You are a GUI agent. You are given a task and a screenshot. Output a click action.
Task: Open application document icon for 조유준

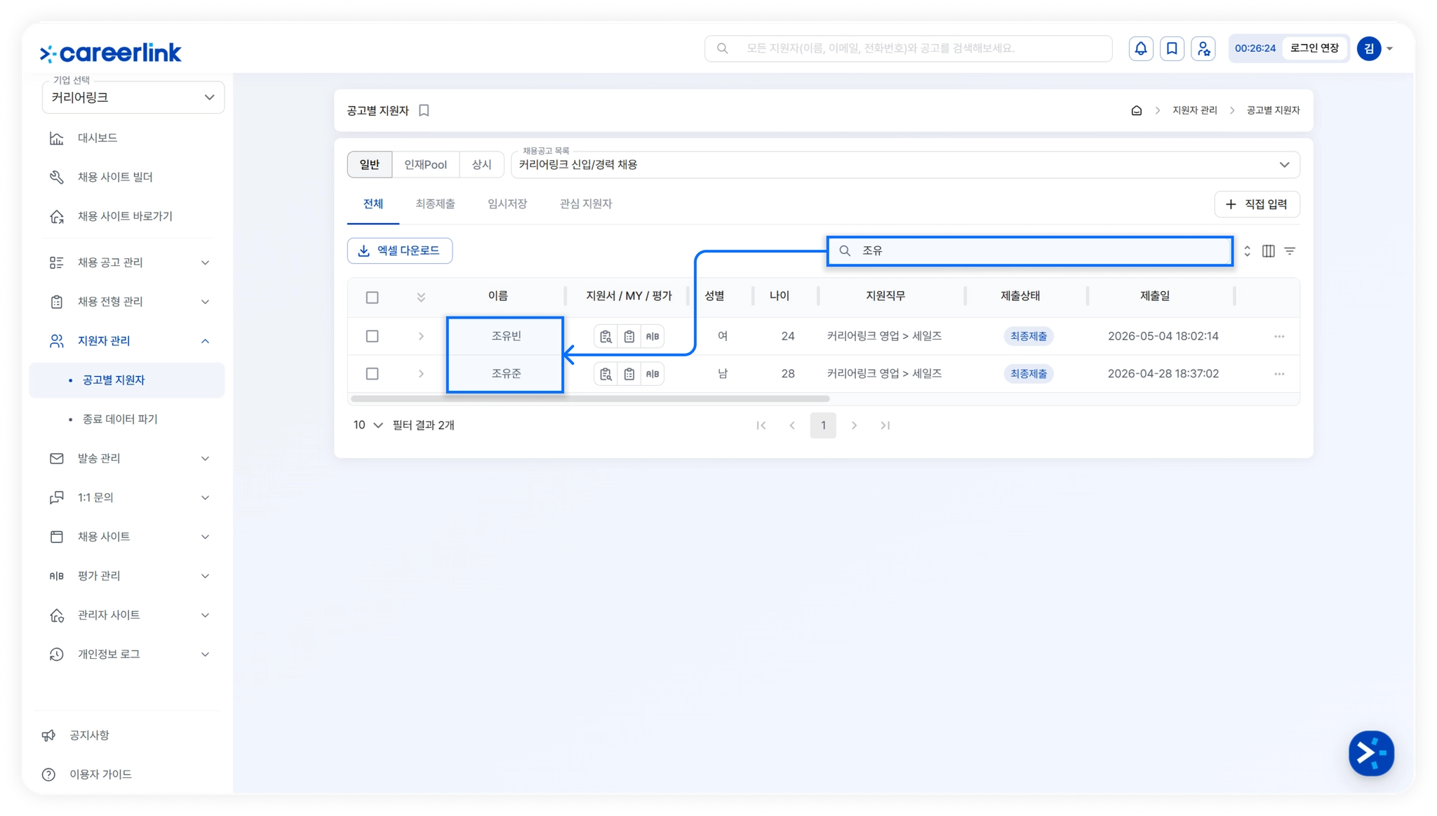click(606, 374)
